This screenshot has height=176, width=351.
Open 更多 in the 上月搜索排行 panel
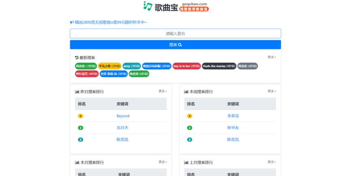272,162
